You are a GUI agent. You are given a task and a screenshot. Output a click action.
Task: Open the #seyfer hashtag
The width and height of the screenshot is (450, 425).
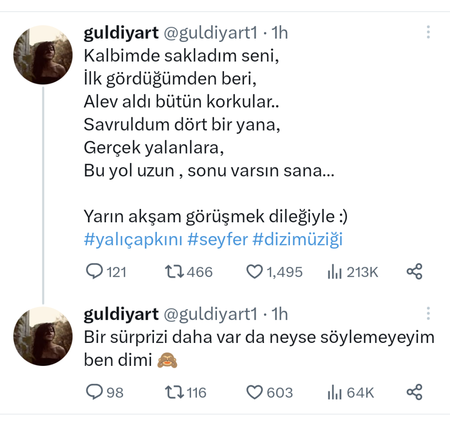tap(218, 239)
